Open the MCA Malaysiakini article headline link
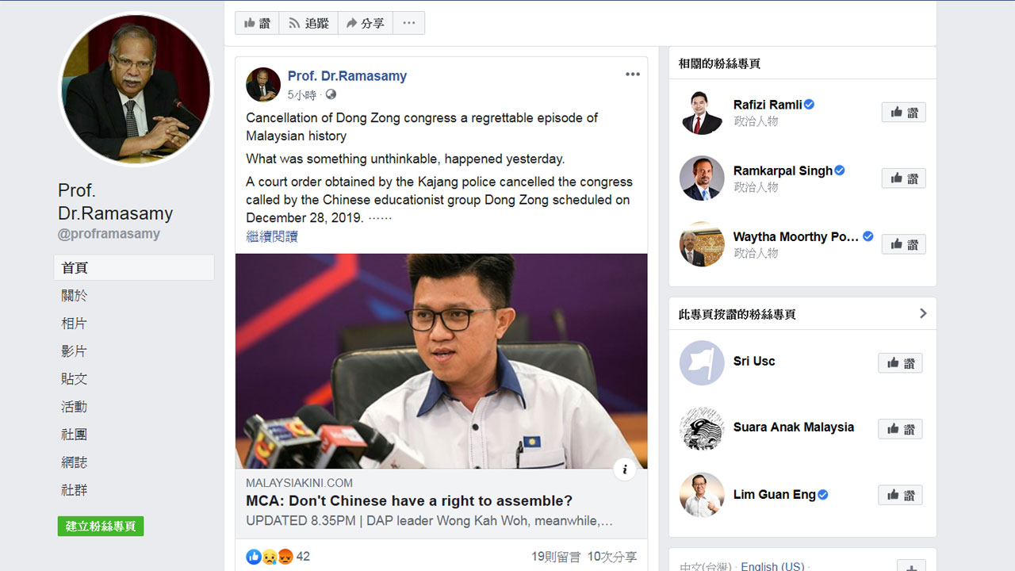The height and width of the screenshot is (571, 1015). click(409, 501)
